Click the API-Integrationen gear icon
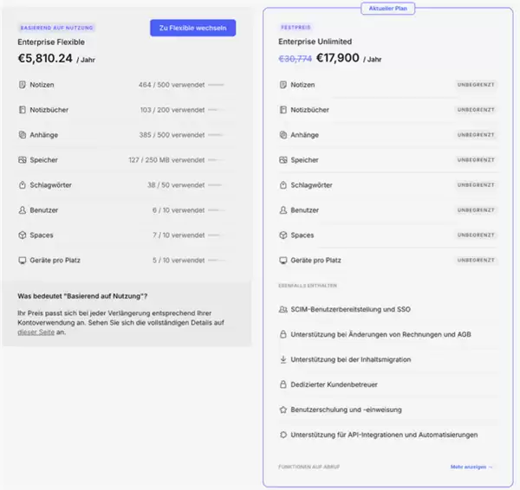The width and height of the screenshot is (520, 490). (283, 435)
